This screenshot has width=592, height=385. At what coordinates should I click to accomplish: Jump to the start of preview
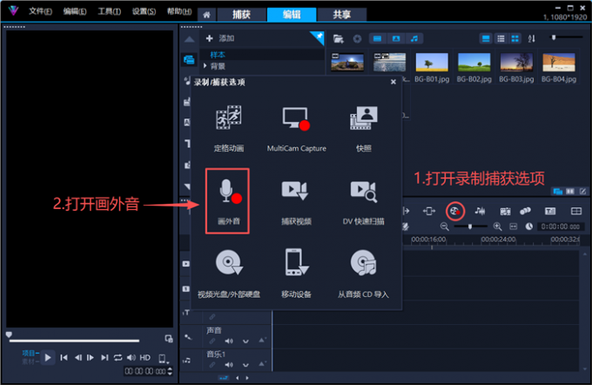point(64,357)
